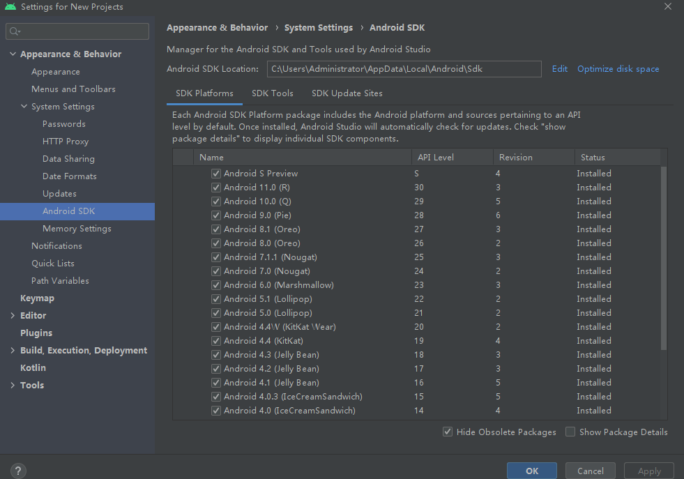Enable Show Package Details
684x479 pixels.
pyautogui.click(x=570, y=432)
